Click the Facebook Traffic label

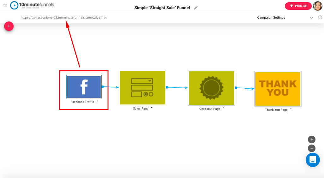pos(82,102)
